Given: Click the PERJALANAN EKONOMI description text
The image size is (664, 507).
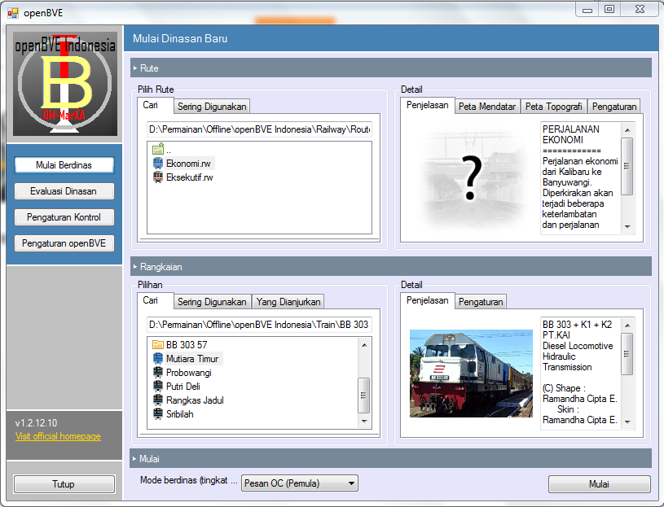Looking at the screenshot, I should tap(571, 134).
